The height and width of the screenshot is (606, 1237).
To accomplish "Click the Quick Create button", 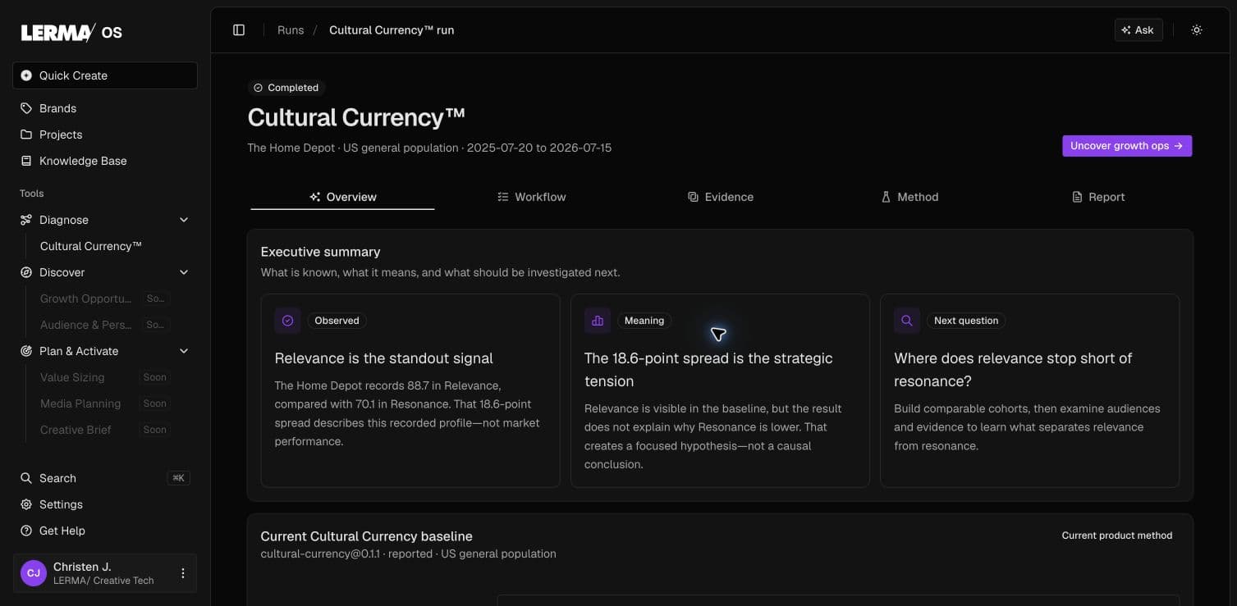I will pos(105,75).
